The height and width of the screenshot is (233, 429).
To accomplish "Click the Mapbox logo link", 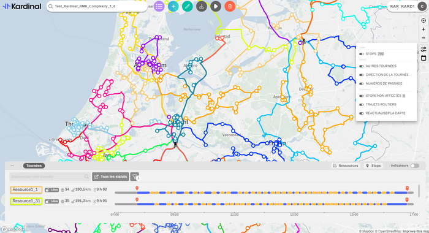I will pos(13,229).
